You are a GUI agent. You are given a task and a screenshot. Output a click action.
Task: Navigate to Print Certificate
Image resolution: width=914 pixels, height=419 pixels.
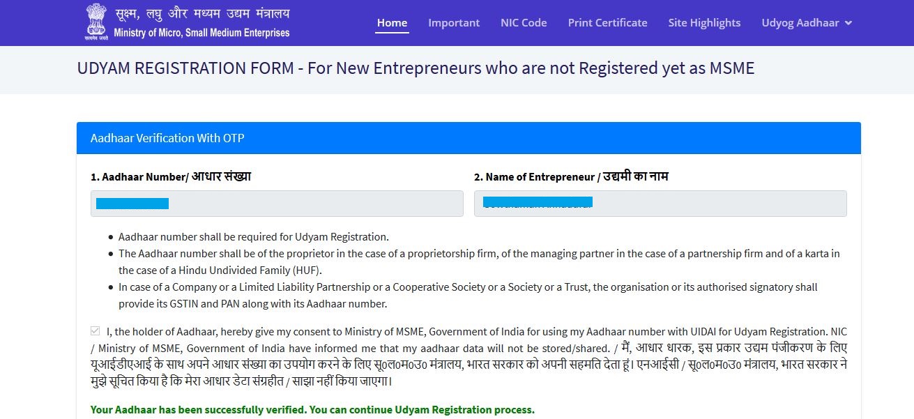click(607, 22)
